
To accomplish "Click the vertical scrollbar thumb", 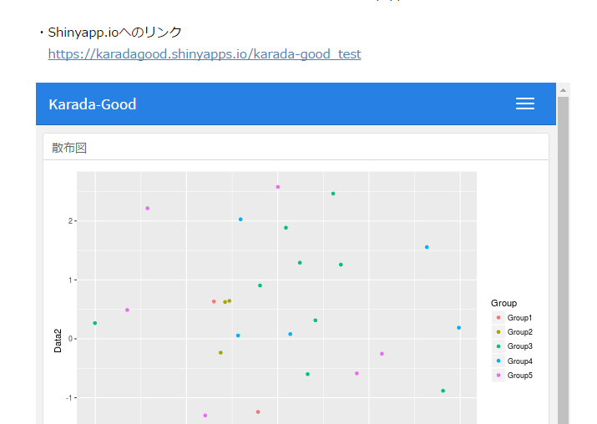I will (x=563, y=260).
